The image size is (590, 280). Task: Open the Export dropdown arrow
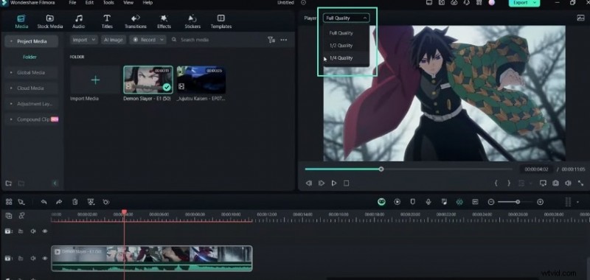(535, 3)
